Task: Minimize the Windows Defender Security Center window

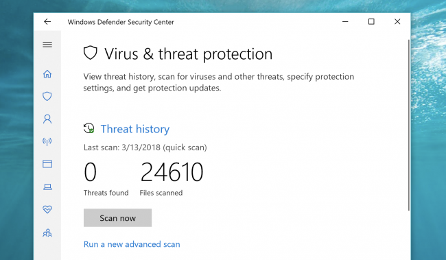Action: point(345,22)
